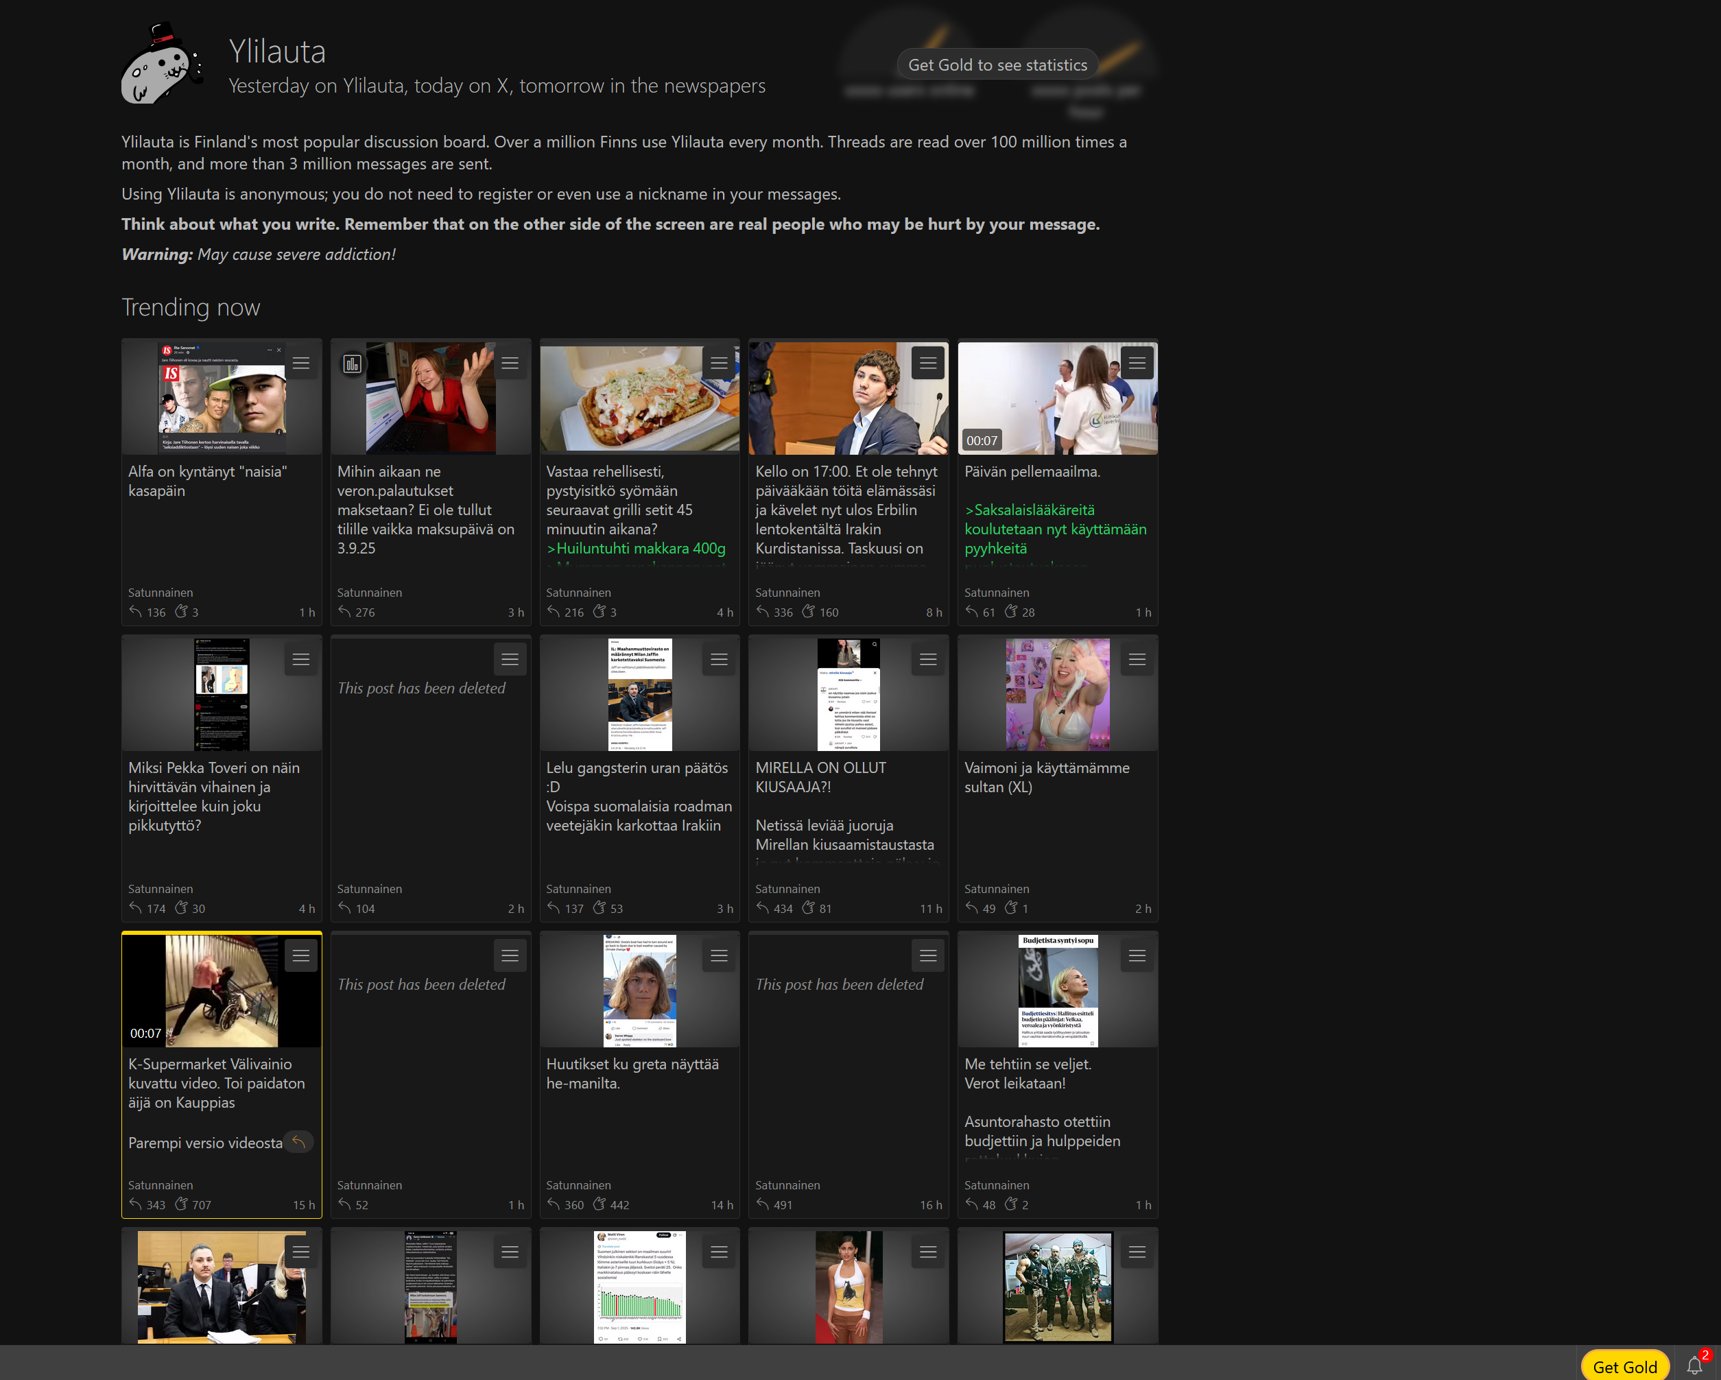Viewport: 1721px width, 1380px height.
Task: Expand options on first deleted post card
Action: point(510,659)
